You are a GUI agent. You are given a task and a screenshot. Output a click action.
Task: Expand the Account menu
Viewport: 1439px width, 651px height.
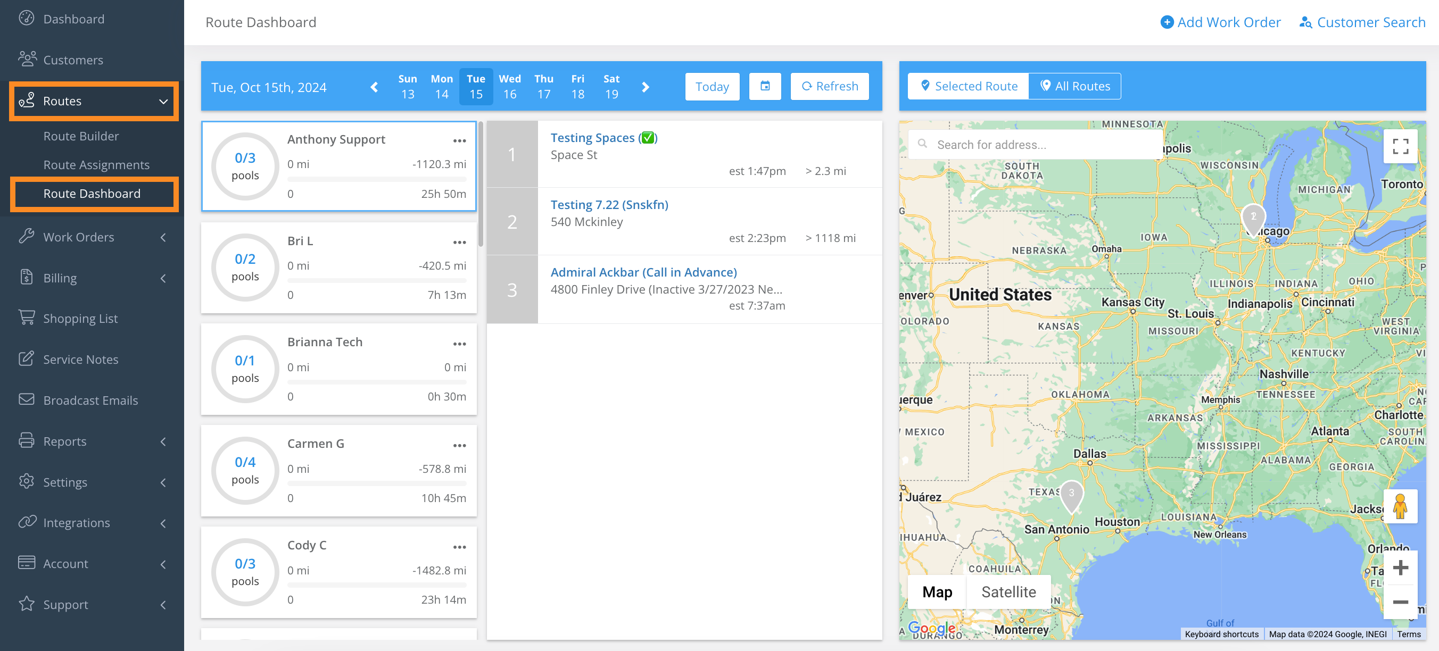(x=92, y=563)
